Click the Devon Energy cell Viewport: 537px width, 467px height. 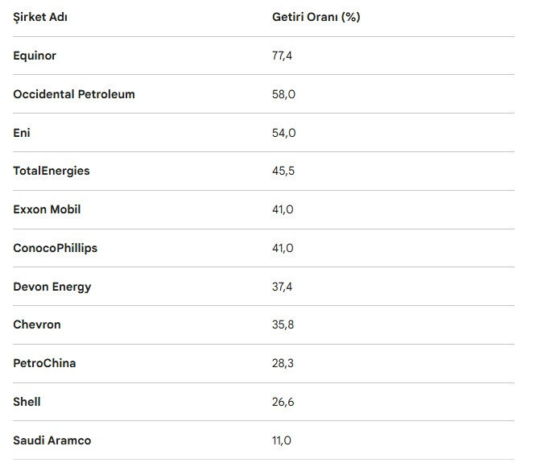coord(52,287)
